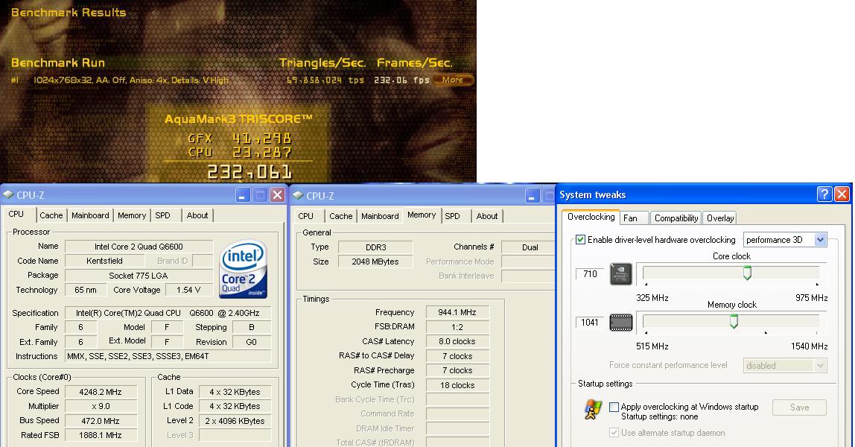The width and height of the screenshot is (855, 447).
Task: Open Cache tab in CPU-Z Memory window
Action: pyautogui.click(x=341, y=216)
